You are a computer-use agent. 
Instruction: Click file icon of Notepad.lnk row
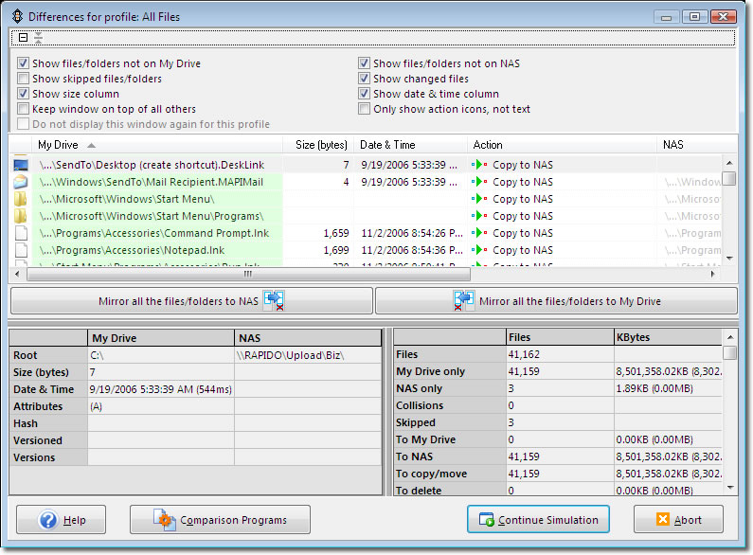click(x=21, y=250)
